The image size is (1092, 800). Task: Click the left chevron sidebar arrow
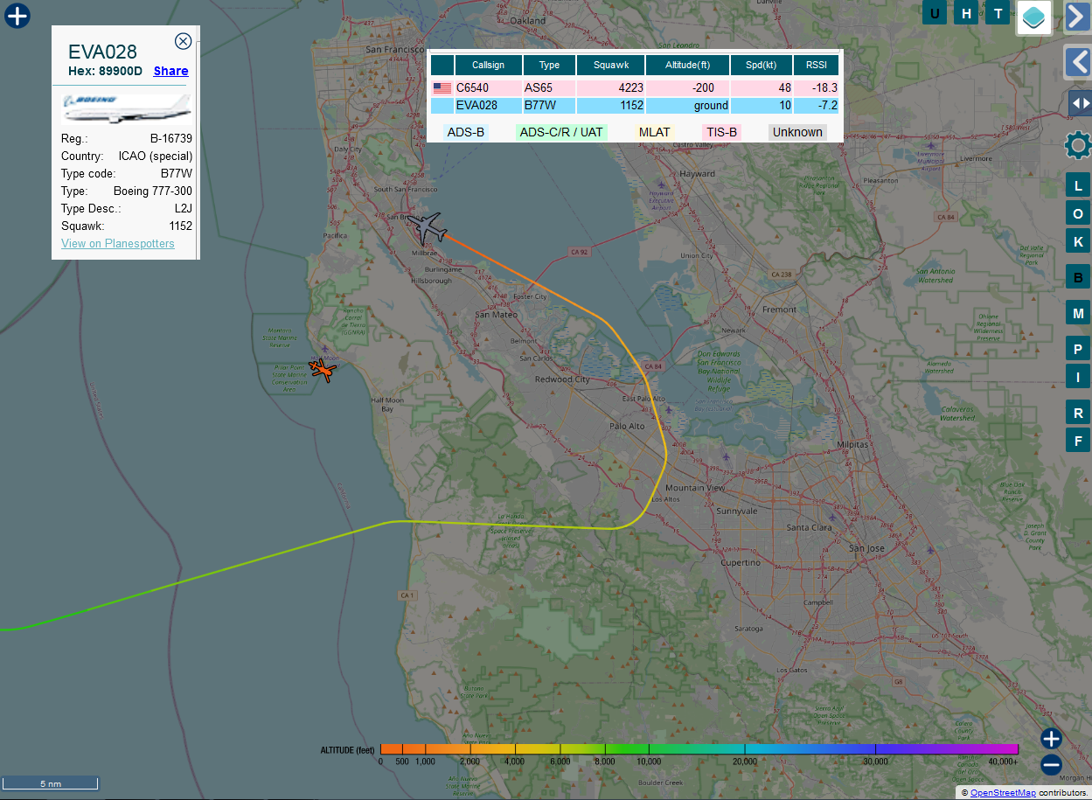(1077, 63)
